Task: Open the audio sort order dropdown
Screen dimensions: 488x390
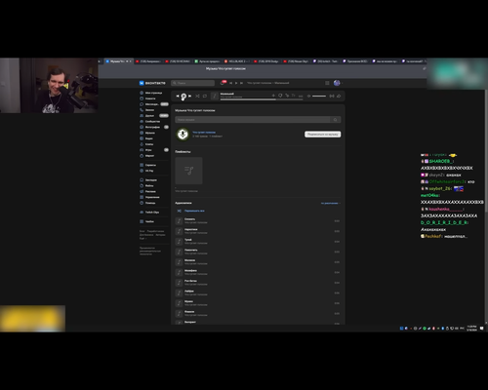Action: [x=331, y=203]
